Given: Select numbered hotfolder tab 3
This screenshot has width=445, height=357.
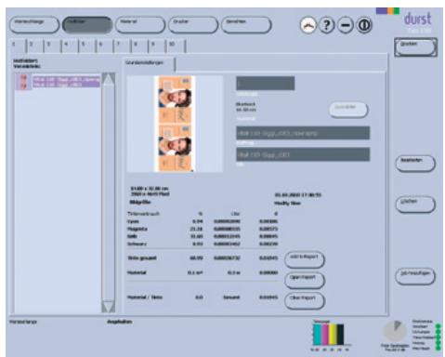Looking at the screenshot, I should pyautogui.click(x=53, y=46).
